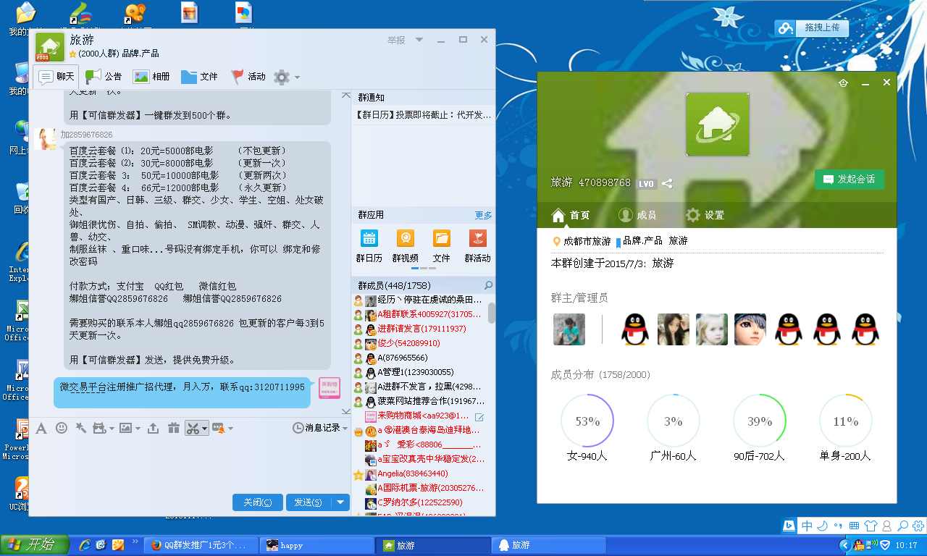Viewport: 927px width, 556px height.
Task: Expand hidden system tray icons arrow
Action: [844, 544]
